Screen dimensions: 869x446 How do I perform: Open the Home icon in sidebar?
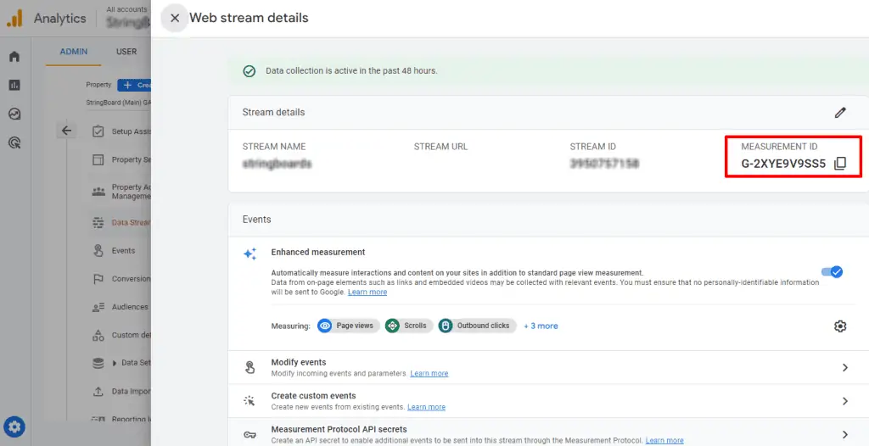coord(14,57)
